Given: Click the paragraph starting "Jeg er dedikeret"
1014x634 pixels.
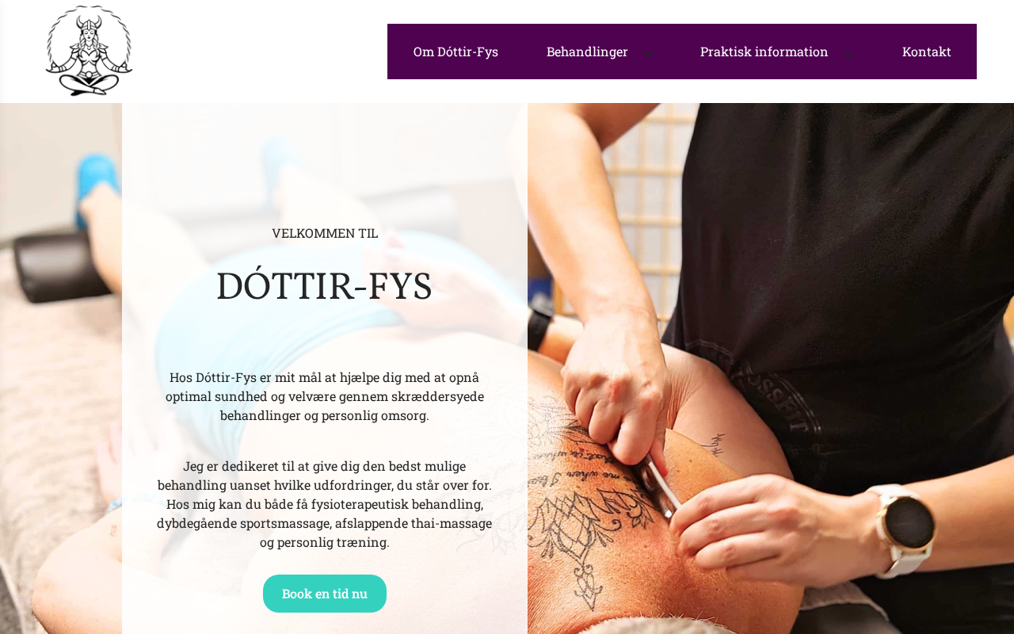Looking at the screenshot, I should coord(325,504).
